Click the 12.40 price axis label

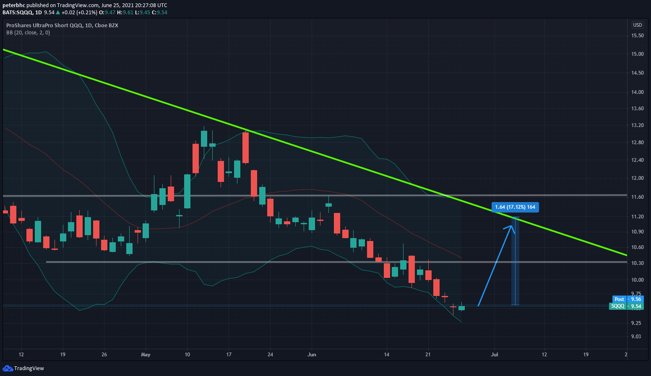tap(637, 160)
